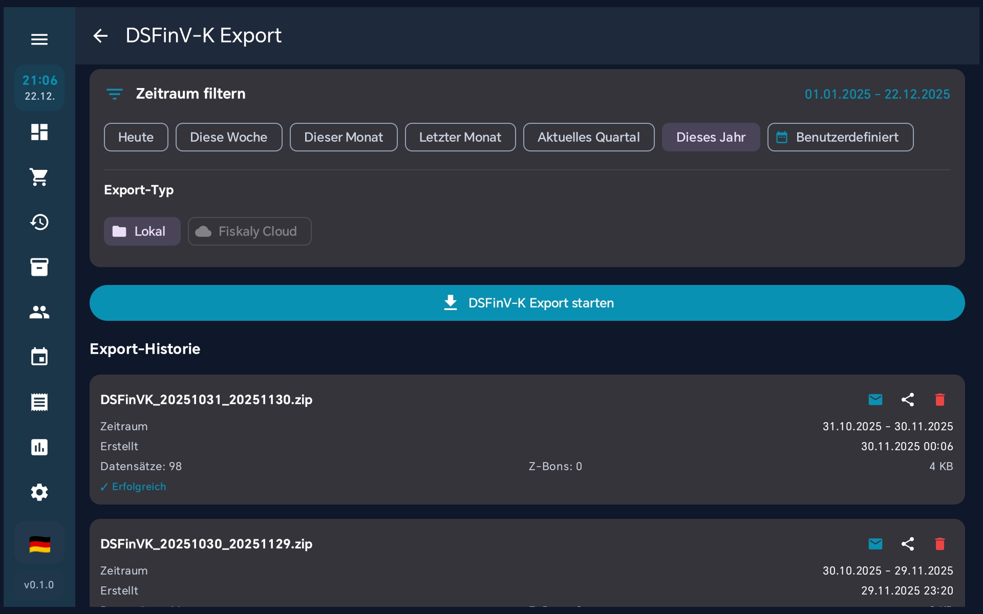Open the dashboard grid icon

(x=39, y=132)
